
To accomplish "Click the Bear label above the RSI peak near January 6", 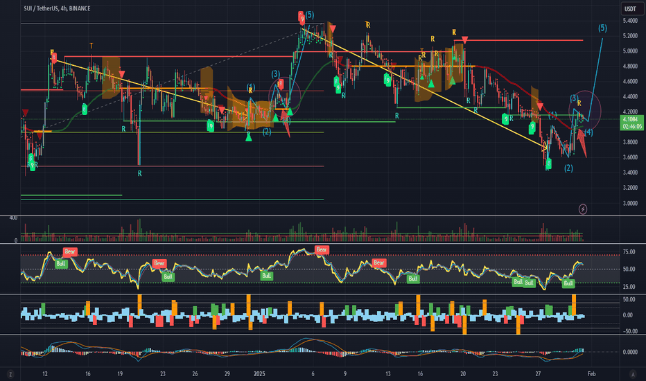I will pos(322,249).
